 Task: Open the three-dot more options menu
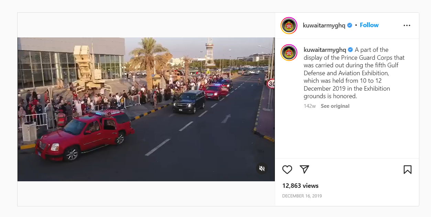click(x=407, y=25)
